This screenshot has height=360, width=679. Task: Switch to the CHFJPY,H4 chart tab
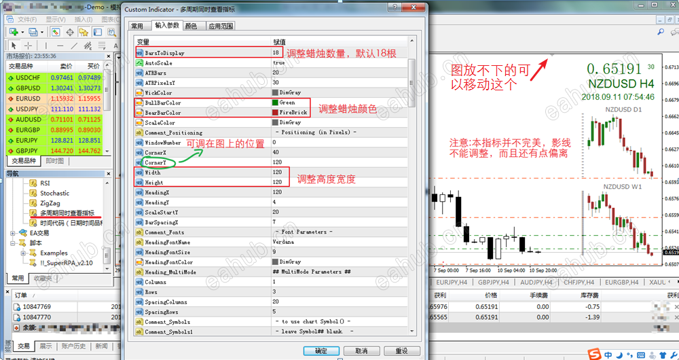tap(578, 282)
